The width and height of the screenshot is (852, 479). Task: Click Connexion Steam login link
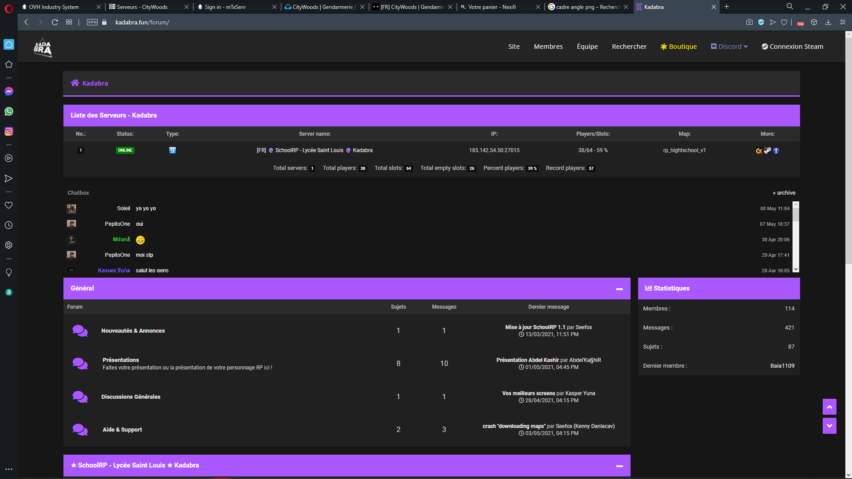(792, 47)
